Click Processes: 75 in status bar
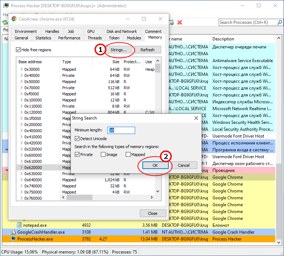The height and width of the screenshot is (256, 284). [124, 252]
